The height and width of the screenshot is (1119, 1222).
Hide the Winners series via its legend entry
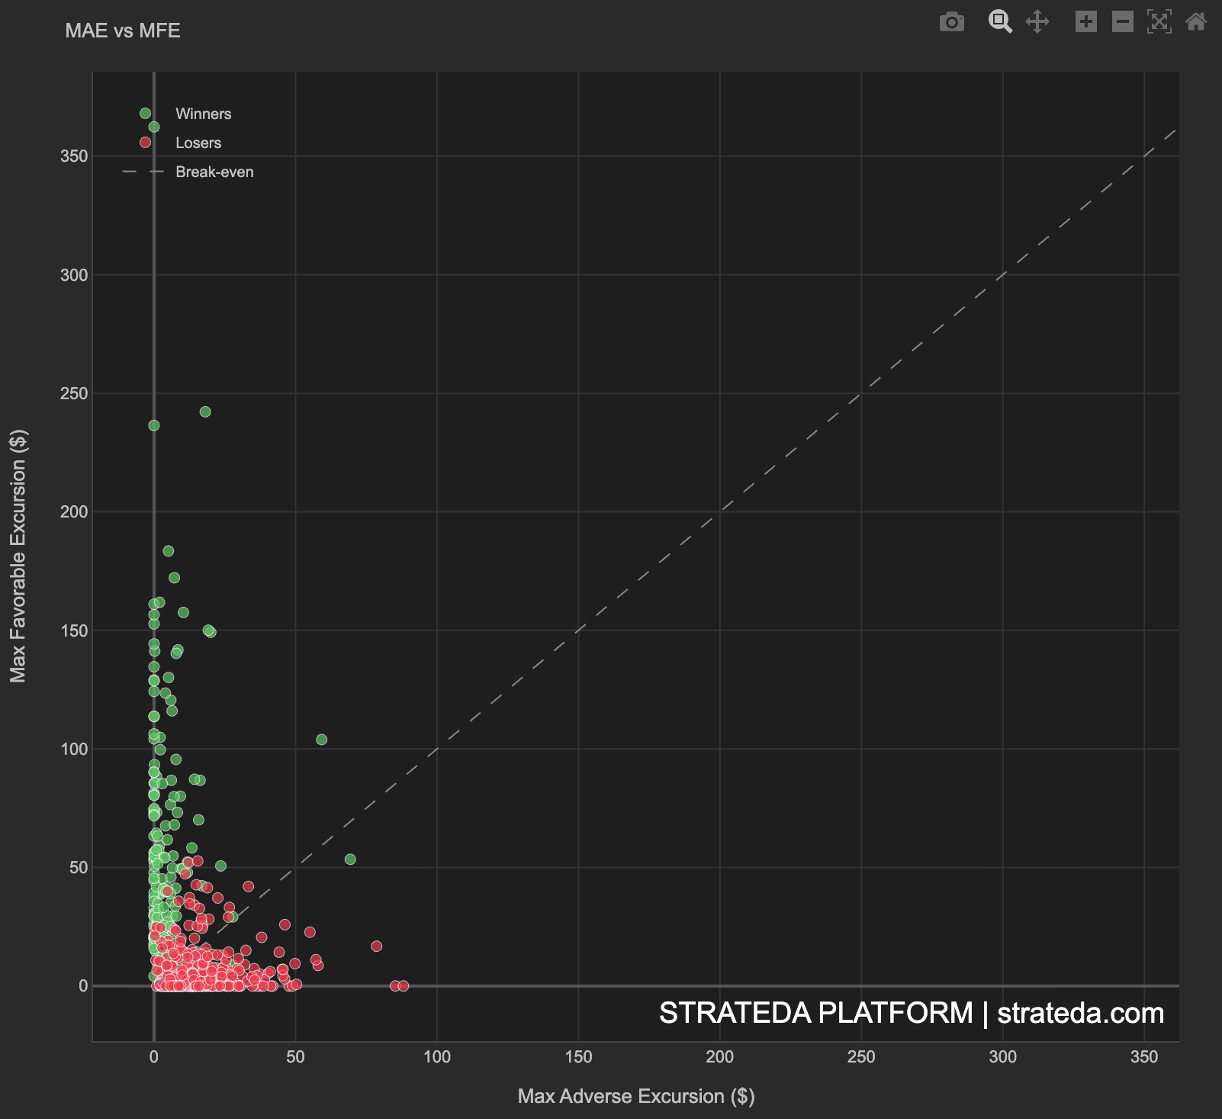(x=204, y=113)
